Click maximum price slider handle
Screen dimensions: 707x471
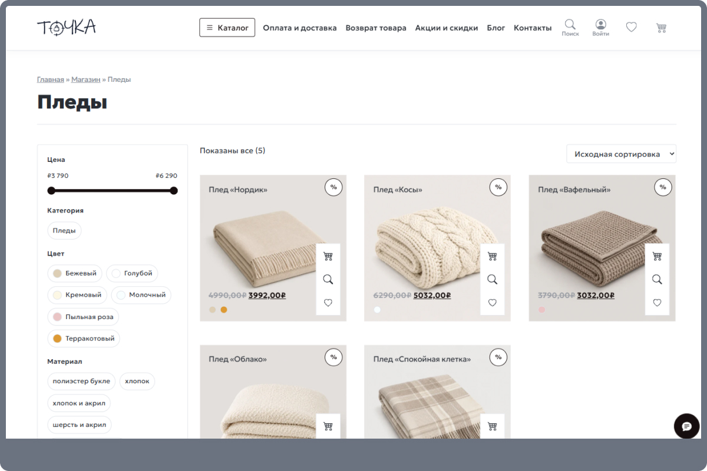(174, 190)
